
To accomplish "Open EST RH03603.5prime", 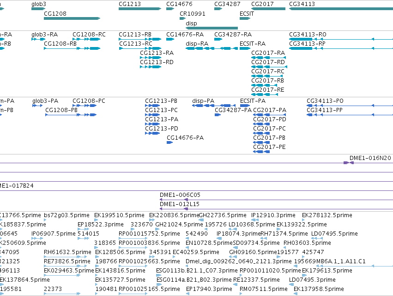I will pos(307,243).
